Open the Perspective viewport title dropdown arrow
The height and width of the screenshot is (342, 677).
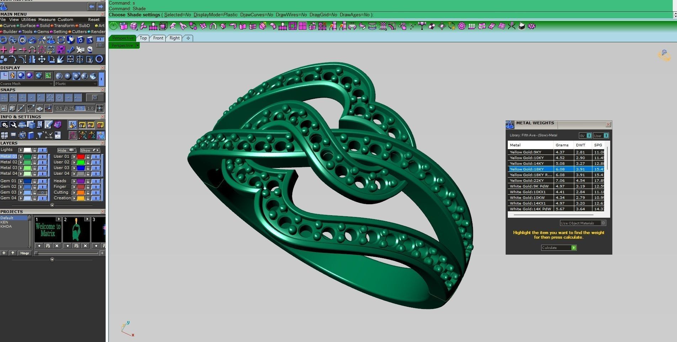click(138, 45)
